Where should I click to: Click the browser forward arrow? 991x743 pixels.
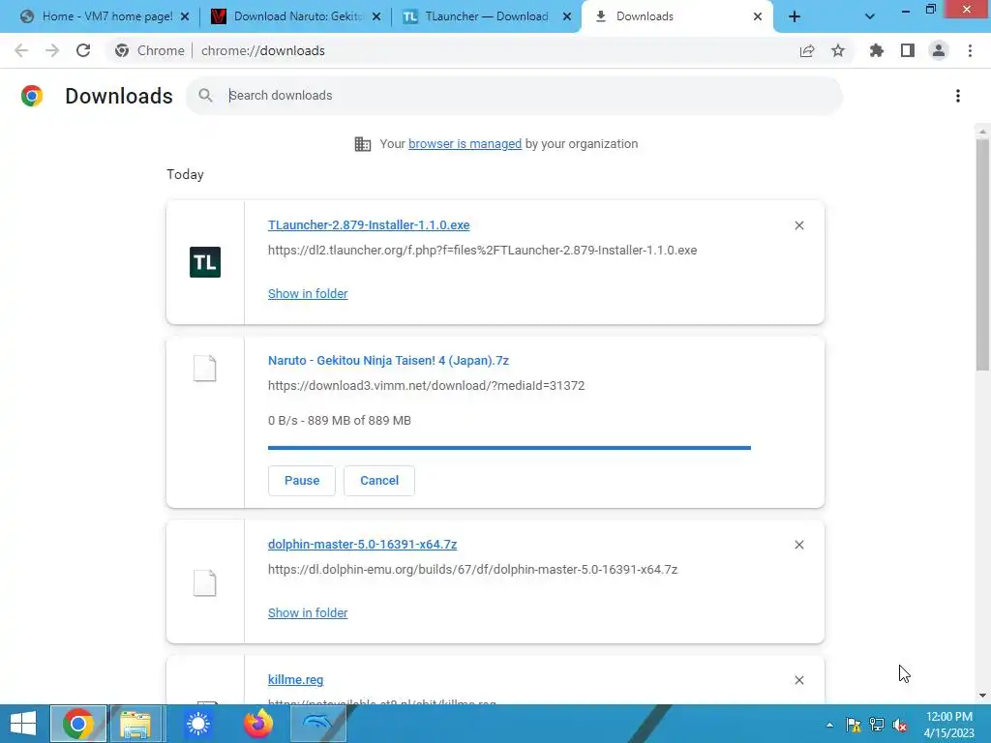(52, 50)
